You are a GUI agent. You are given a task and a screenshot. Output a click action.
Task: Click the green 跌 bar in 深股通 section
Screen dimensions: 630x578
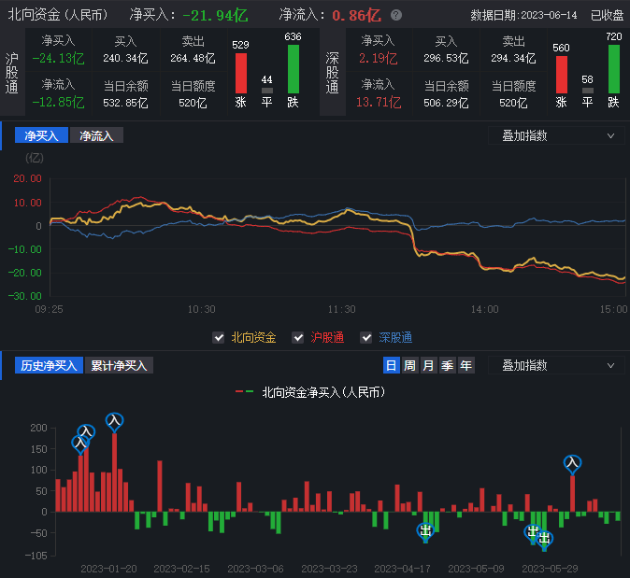coord(614,68)
